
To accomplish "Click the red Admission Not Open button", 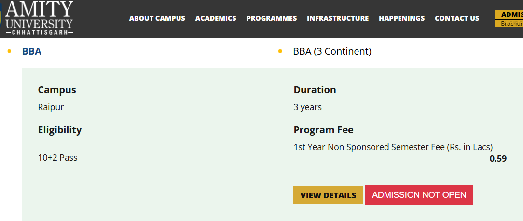I will 419,195.
